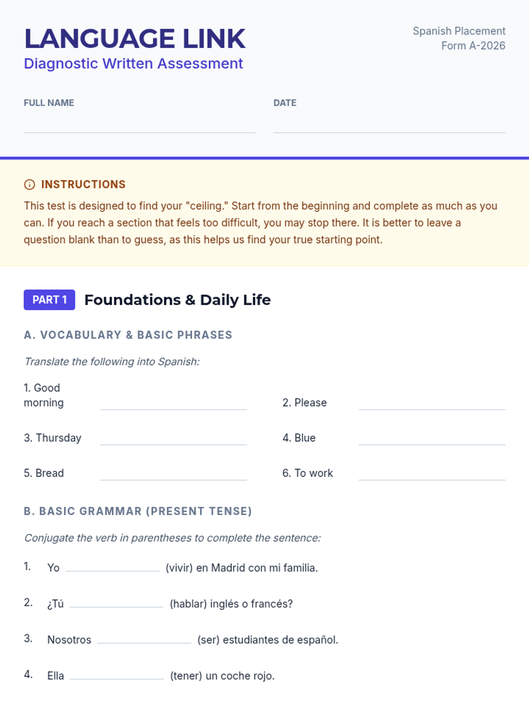The height and width of the screenshot is (705, 529).
Task: Click the PART 1 badge
Action: (x=49, y=300)
